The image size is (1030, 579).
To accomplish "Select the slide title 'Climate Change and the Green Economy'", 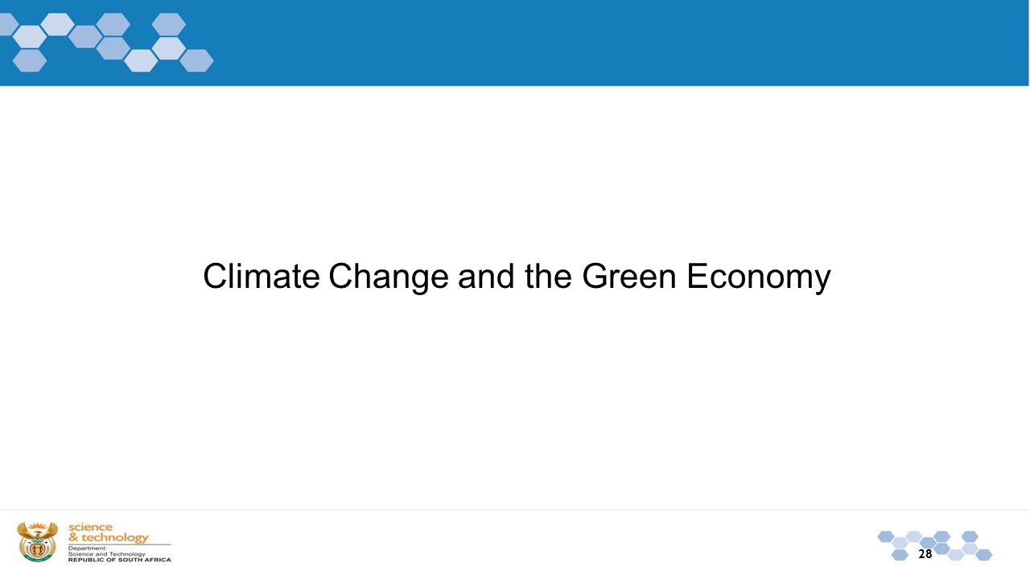I will click(517, 277).
